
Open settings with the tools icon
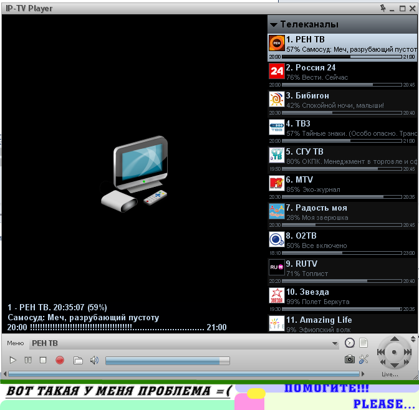click(364, 360)
